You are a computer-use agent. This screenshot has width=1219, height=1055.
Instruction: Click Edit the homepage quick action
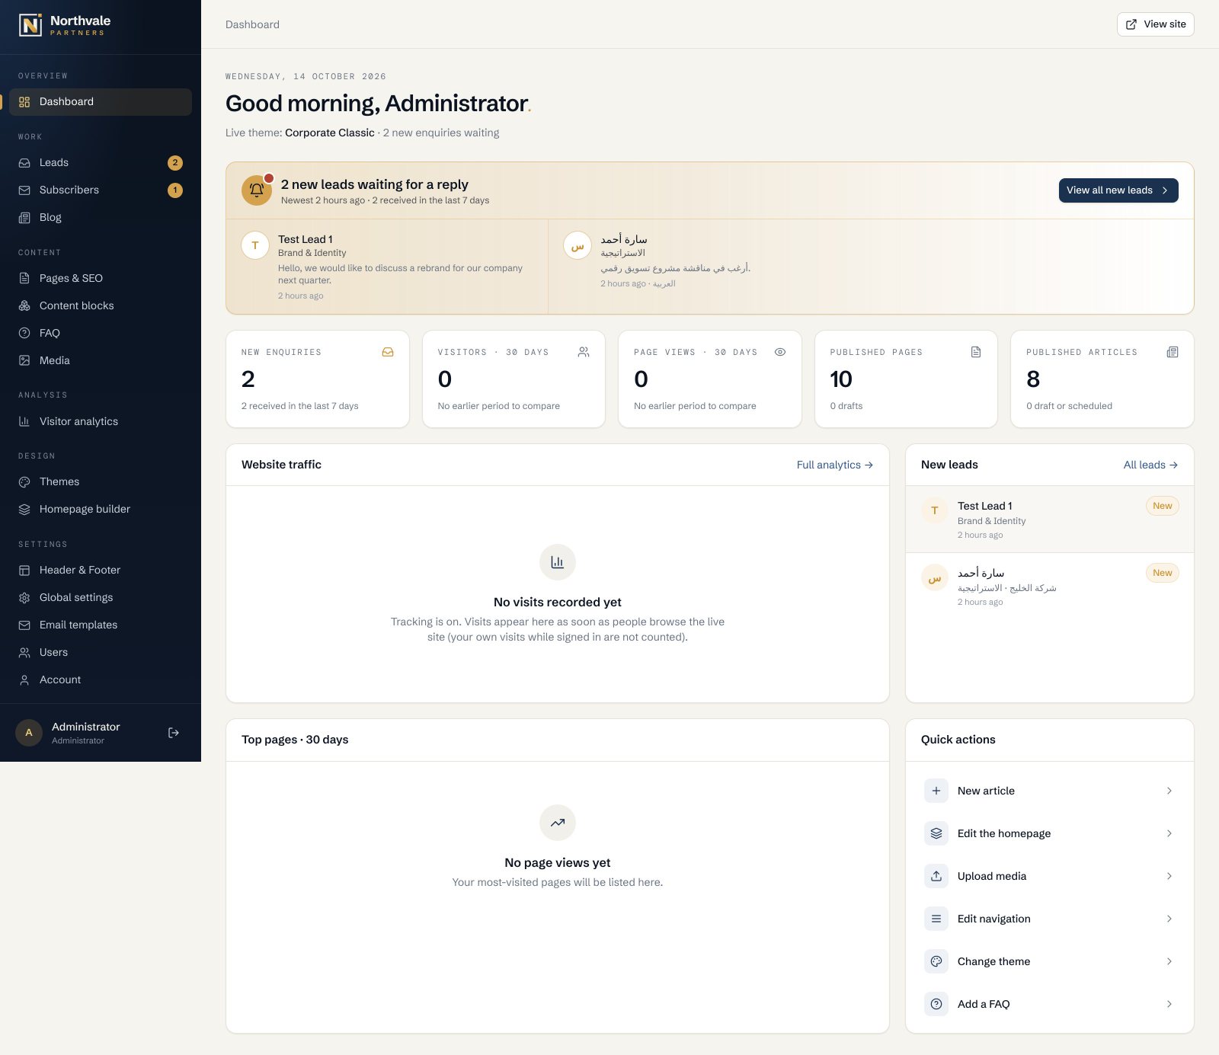click(x=1050, y=833)
